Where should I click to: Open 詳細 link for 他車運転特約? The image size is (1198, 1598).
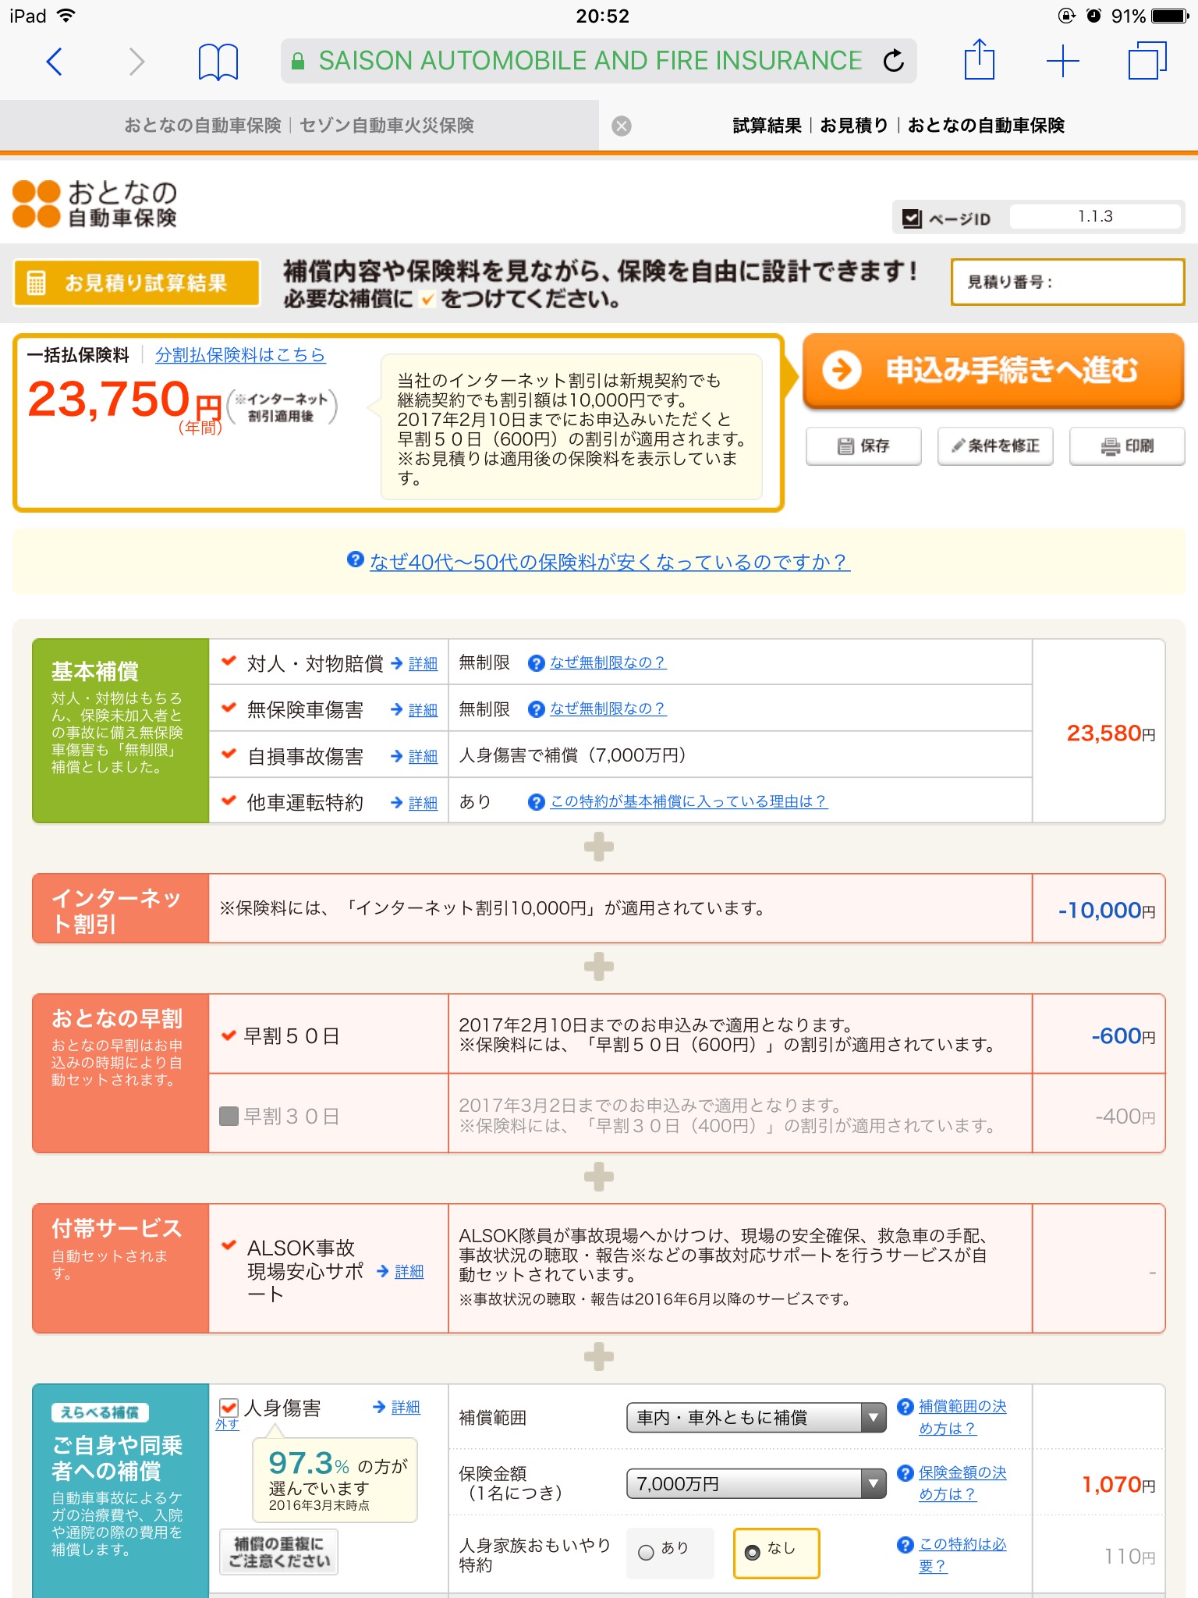click(423, 803)
